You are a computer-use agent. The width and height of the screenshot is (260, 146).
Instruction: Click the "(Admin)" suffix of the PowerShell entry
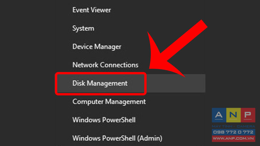(150, 138)
